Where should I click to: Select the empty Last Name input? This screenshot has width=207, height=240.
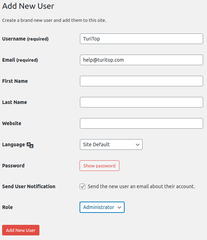point(142,102)
